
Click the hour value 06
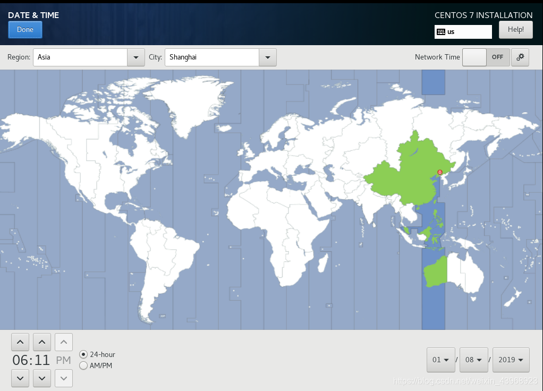20,360
